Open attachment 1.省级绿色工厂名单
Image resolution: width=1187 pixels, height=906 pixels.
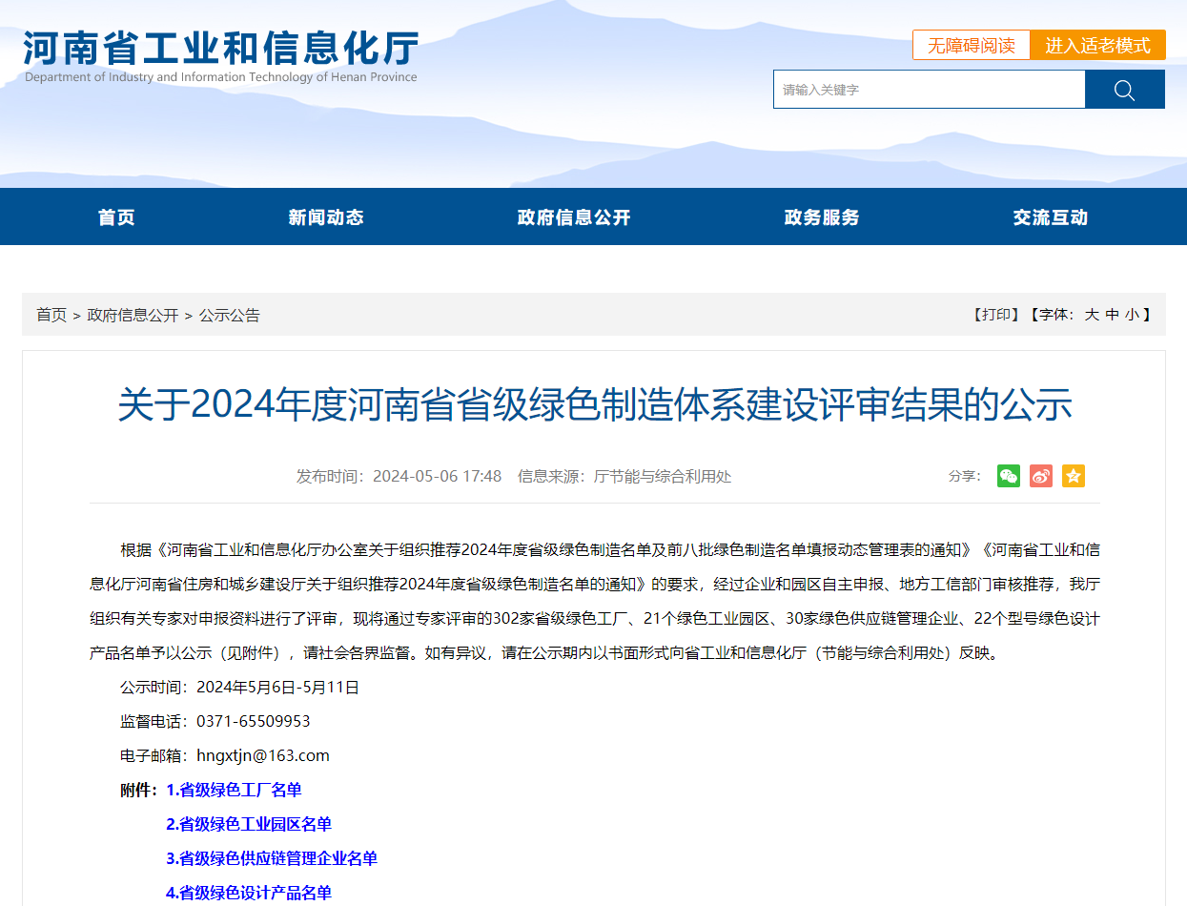pos(233,790)
